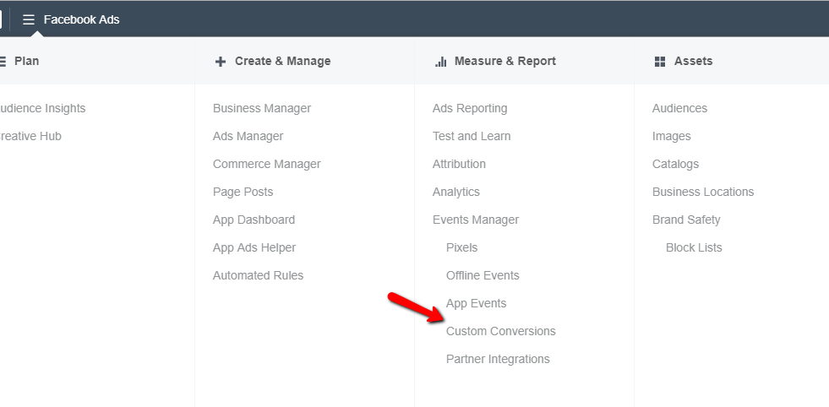Image resolution: width=829 pixels, height=407 pixels.
Task: Open Analytics
Action: (x=456, y=192)
